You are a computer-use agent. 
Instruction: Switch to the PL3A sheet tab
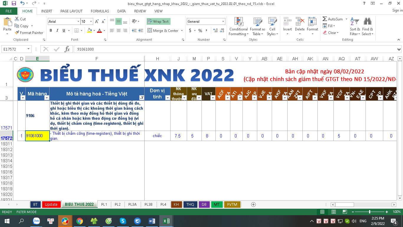[132, 204]
